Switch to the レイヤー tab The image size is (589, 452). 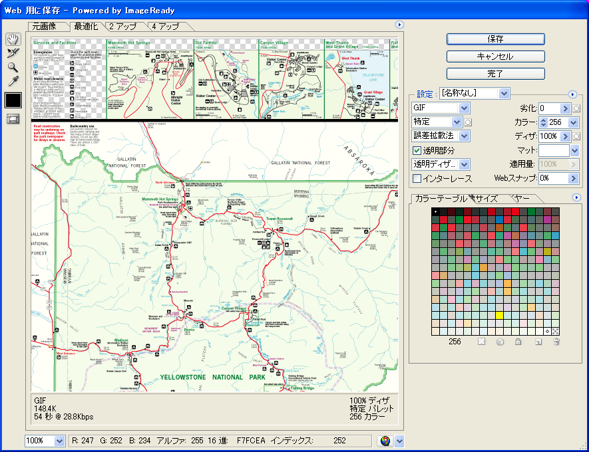[522, 199]
